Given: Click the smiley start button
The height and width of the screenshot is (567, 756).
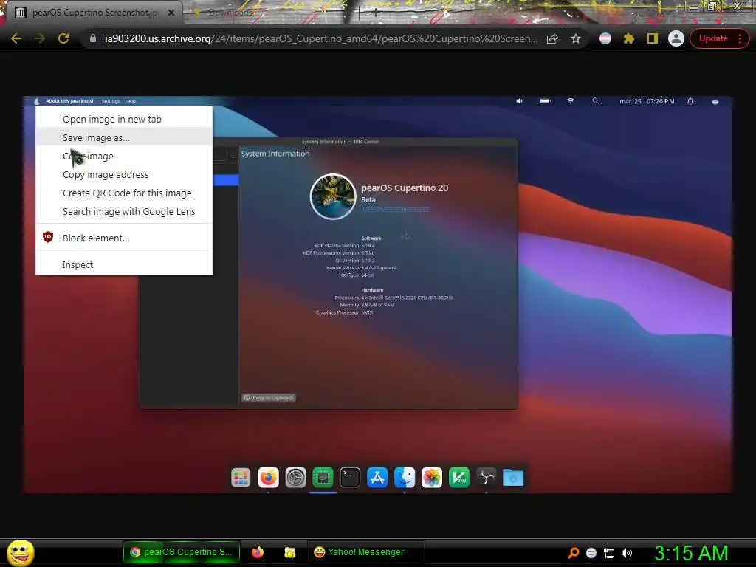Looking at the screenshot, I should [x=21, y=552].
